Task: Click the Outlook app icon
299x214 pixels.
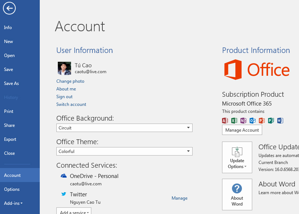Action: click(x=253, y=121)
